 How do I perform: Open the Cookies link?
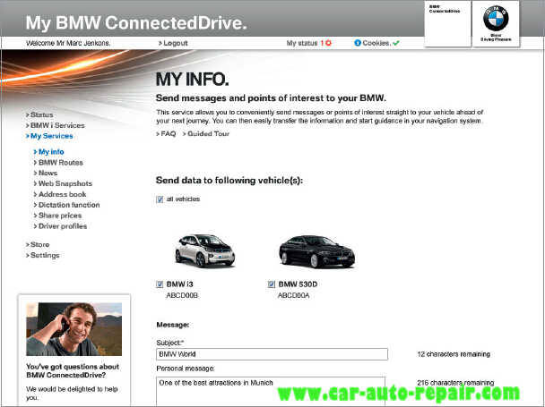pos(376,43)
